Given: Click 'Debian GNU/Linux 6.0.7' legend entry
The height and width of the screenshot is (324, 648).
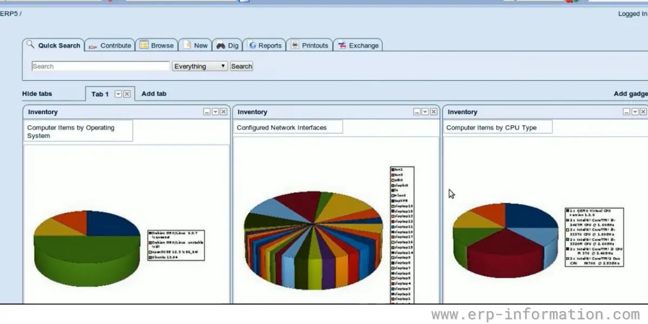Looking at the screenshot, I should coord(173,235).
